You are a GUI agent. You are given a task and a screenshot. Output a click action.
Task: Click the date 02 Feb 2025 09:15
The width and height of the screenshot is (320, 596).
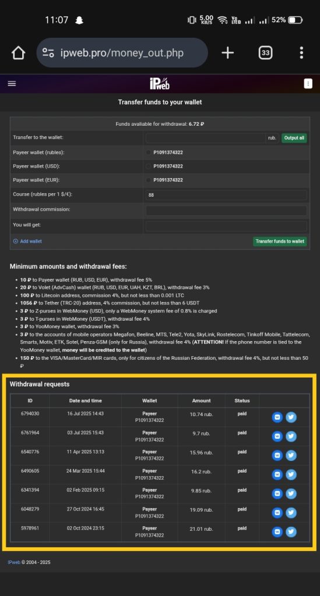[85, 490]
